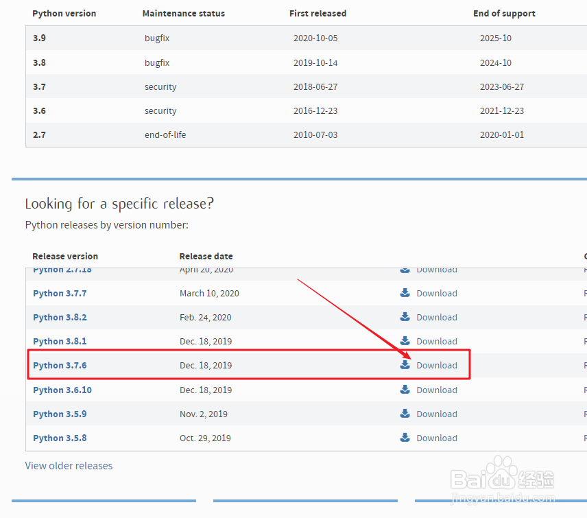Click release date Oct. 29, 2019
This screenshot has height=518, width=587.
[205, 438]
